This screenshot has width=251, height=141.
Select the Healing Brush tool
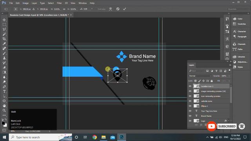pos(4,49)
